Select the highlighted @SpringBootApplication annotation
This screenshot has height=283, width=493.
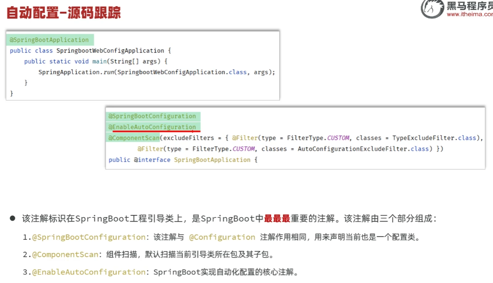tap(50, 40)
